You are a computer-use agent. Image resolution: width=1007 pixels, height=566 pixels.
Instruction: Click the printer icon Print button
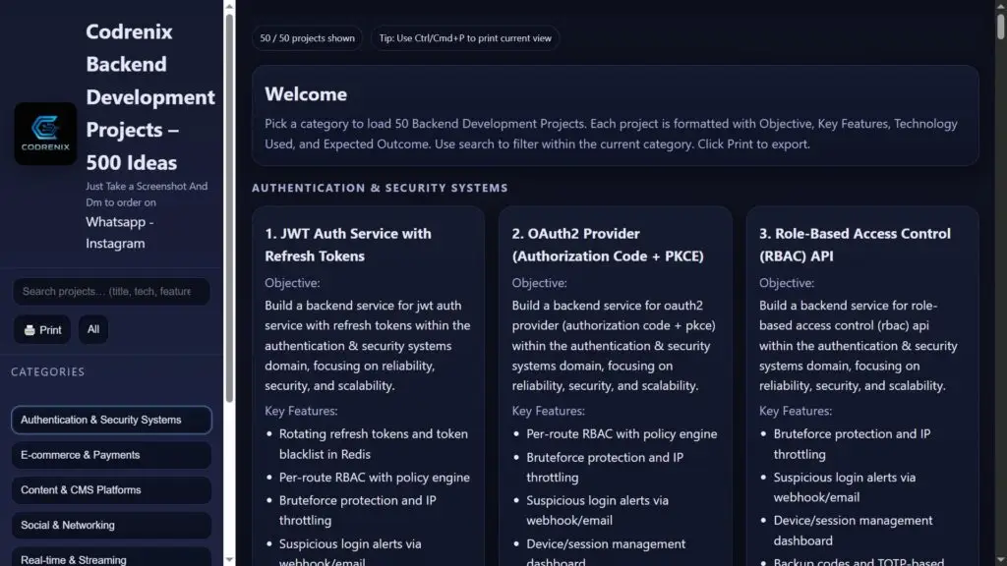tap(42, 330)
